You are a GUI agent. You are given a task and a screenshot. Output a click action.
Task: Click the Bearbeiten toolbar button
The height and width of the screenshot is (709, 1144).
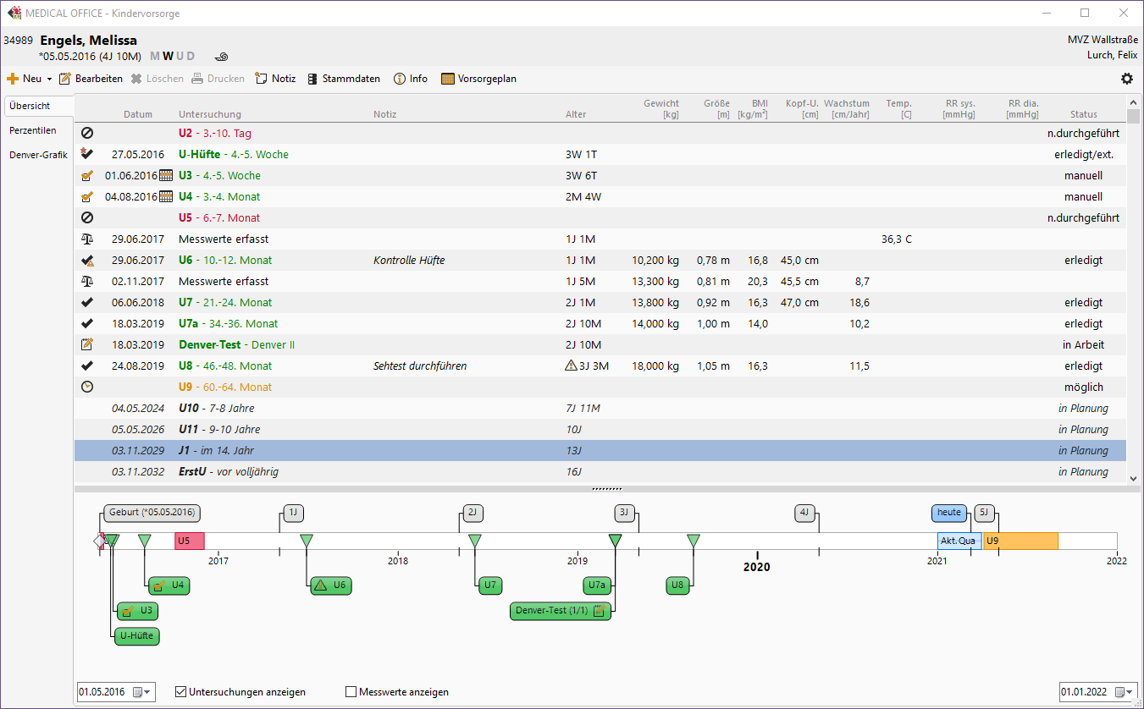[91, 79]
